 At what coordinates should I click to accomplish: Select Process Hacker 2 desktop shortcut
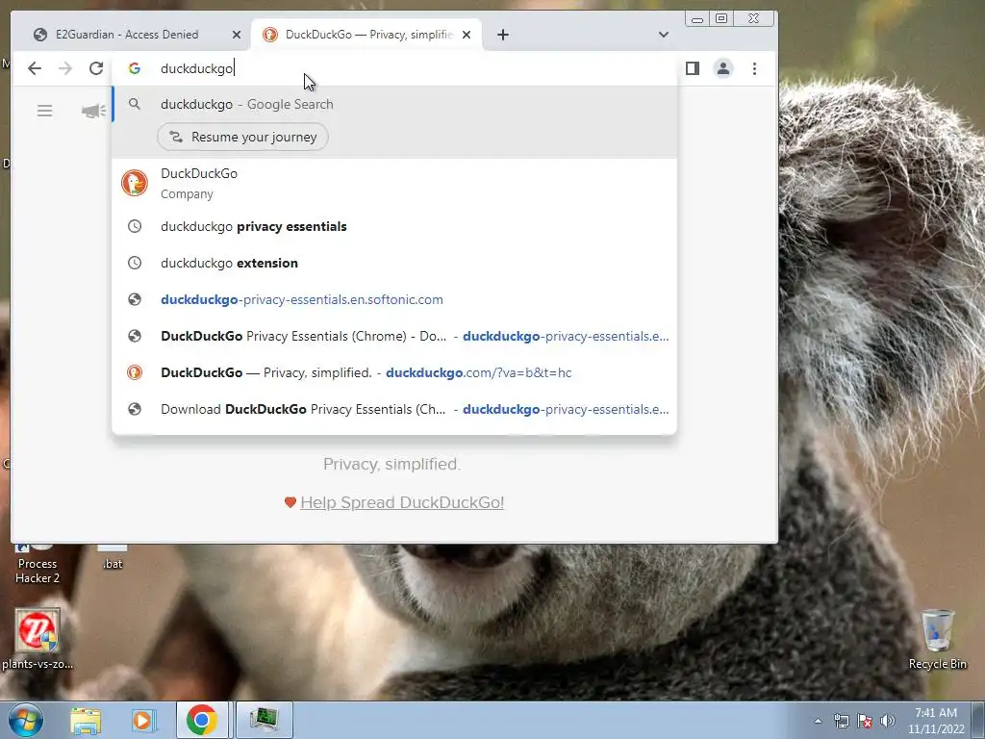pyautogui.click(x=38, y=566)
